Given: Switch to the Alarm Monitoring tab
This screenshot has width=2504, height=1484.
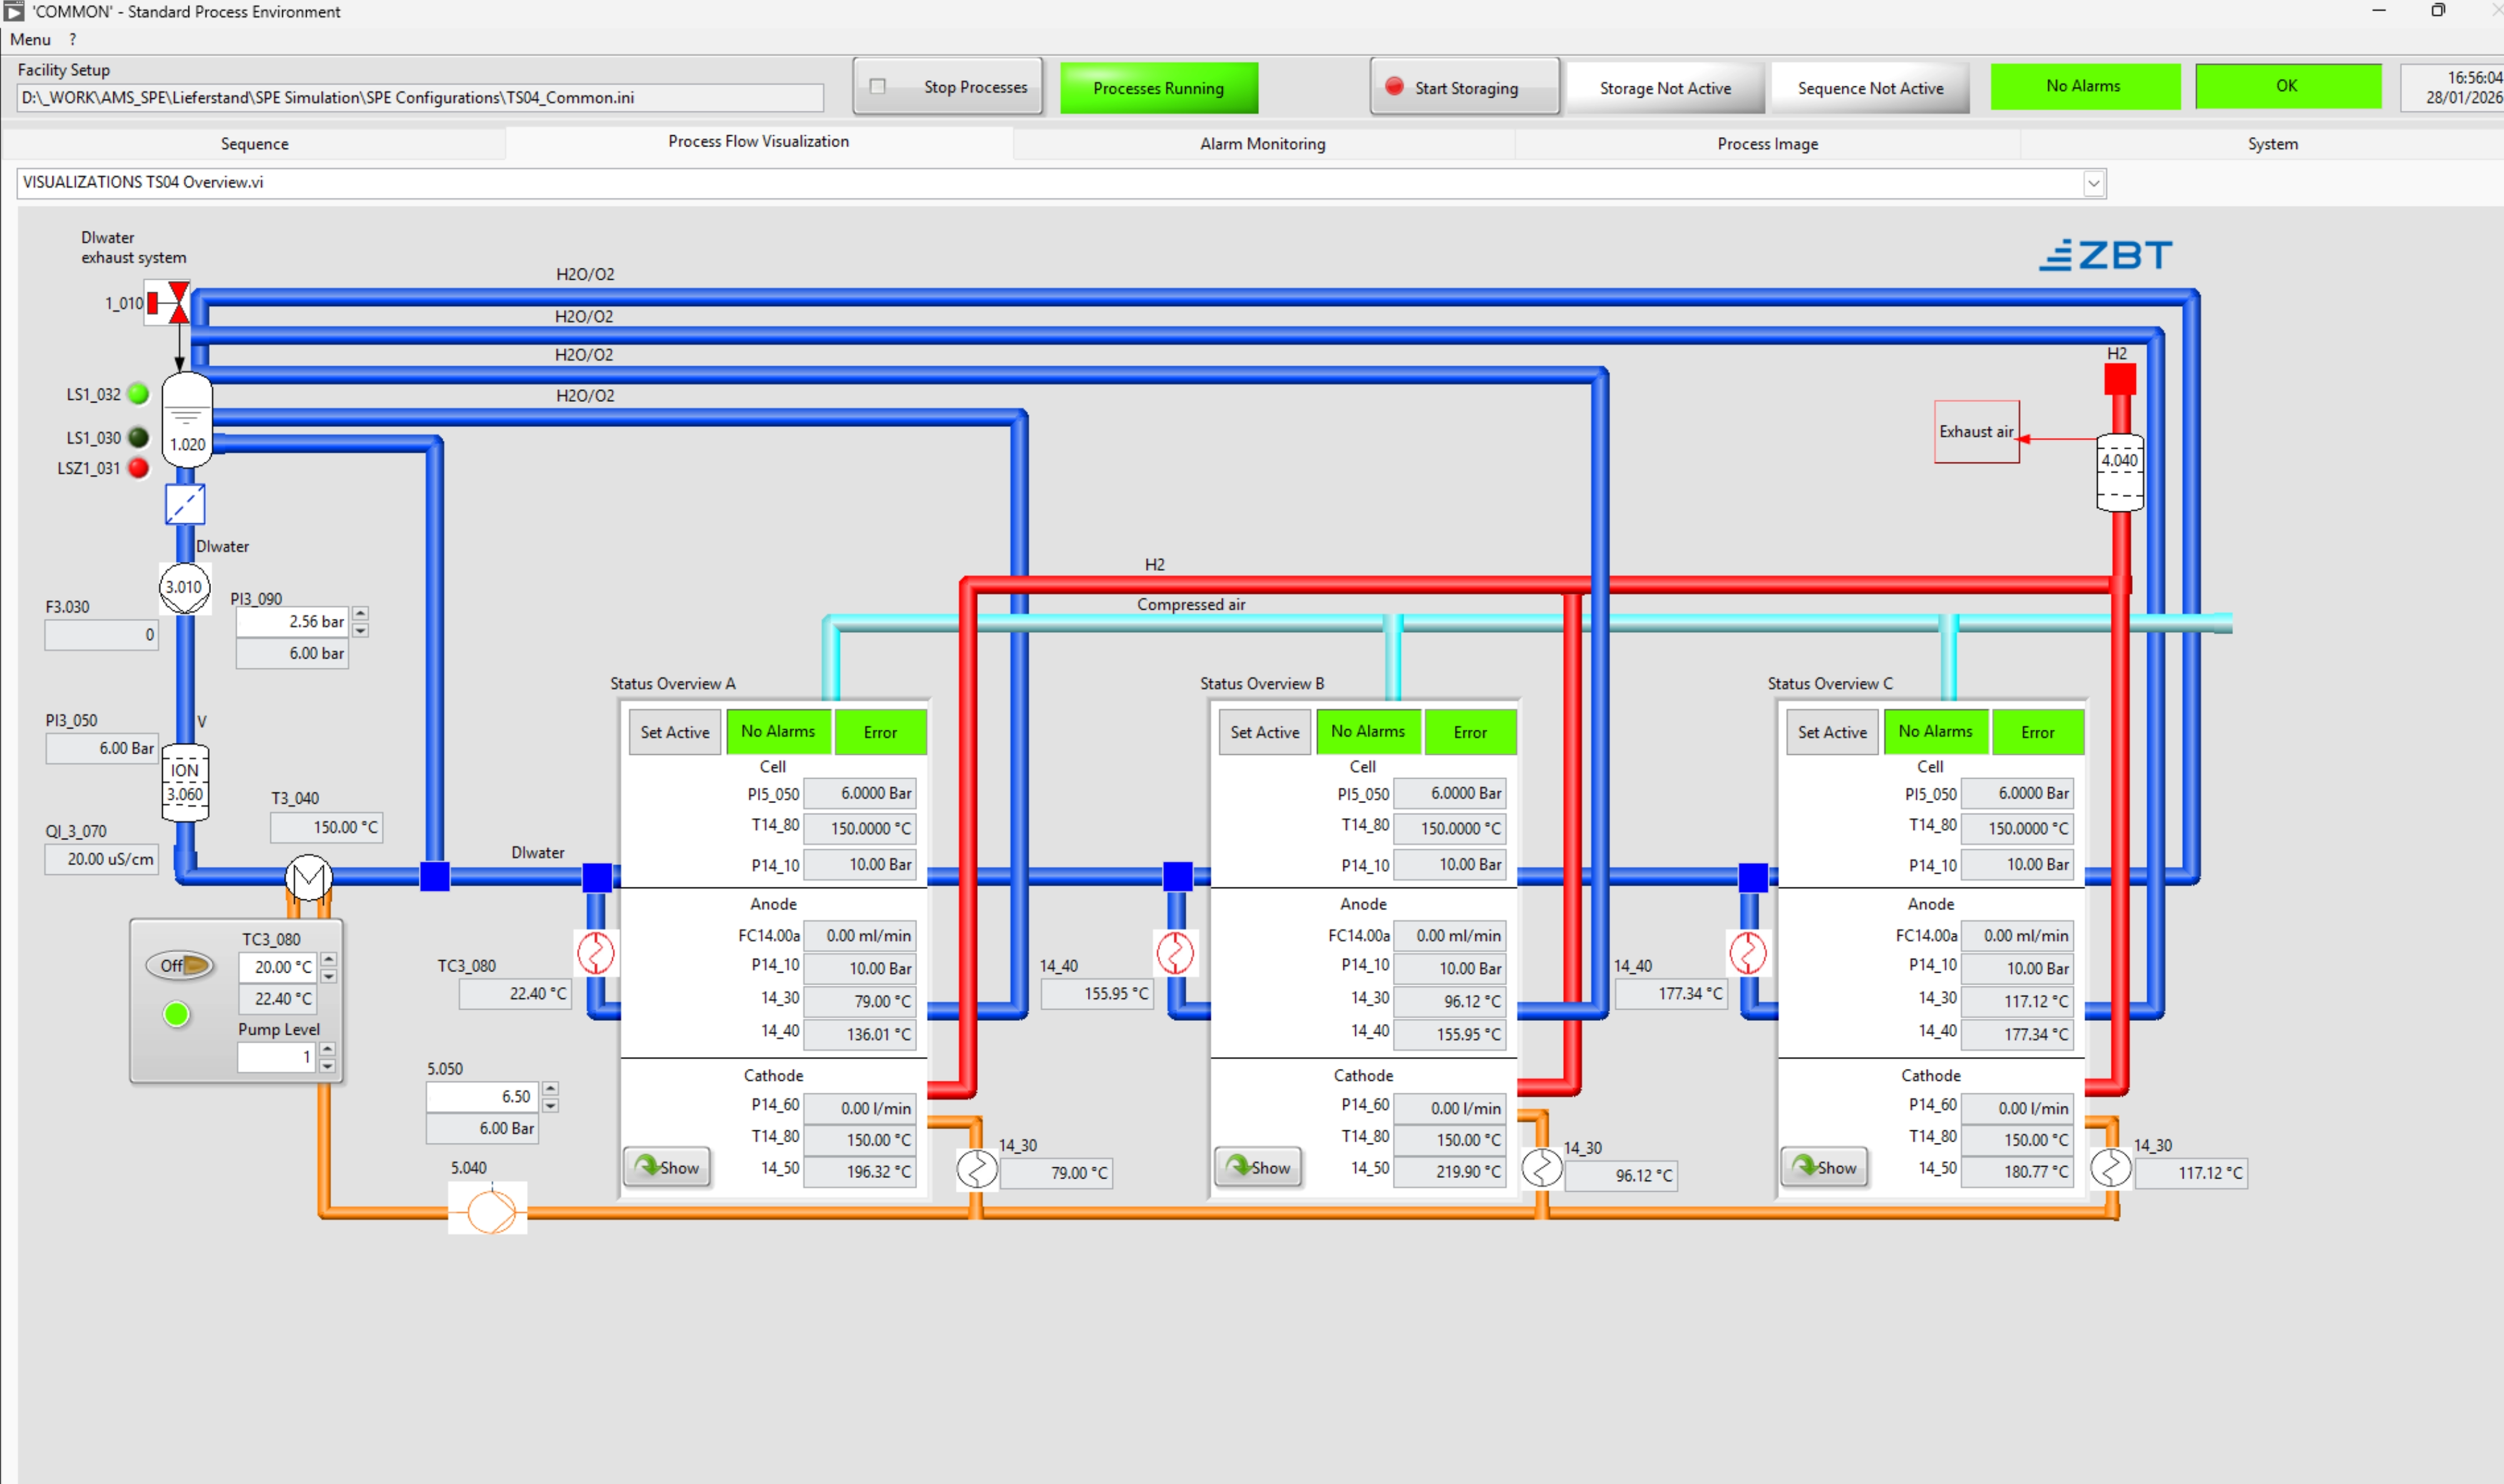Looking at the screenshot, I should click(x=1262, y=143).
